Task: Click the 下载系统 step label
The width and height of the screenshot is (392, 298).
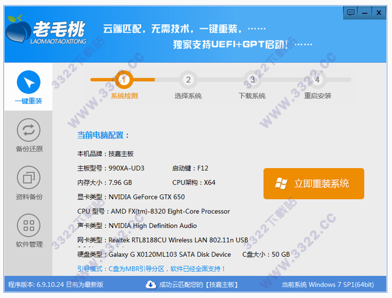Action: [252, 96]
